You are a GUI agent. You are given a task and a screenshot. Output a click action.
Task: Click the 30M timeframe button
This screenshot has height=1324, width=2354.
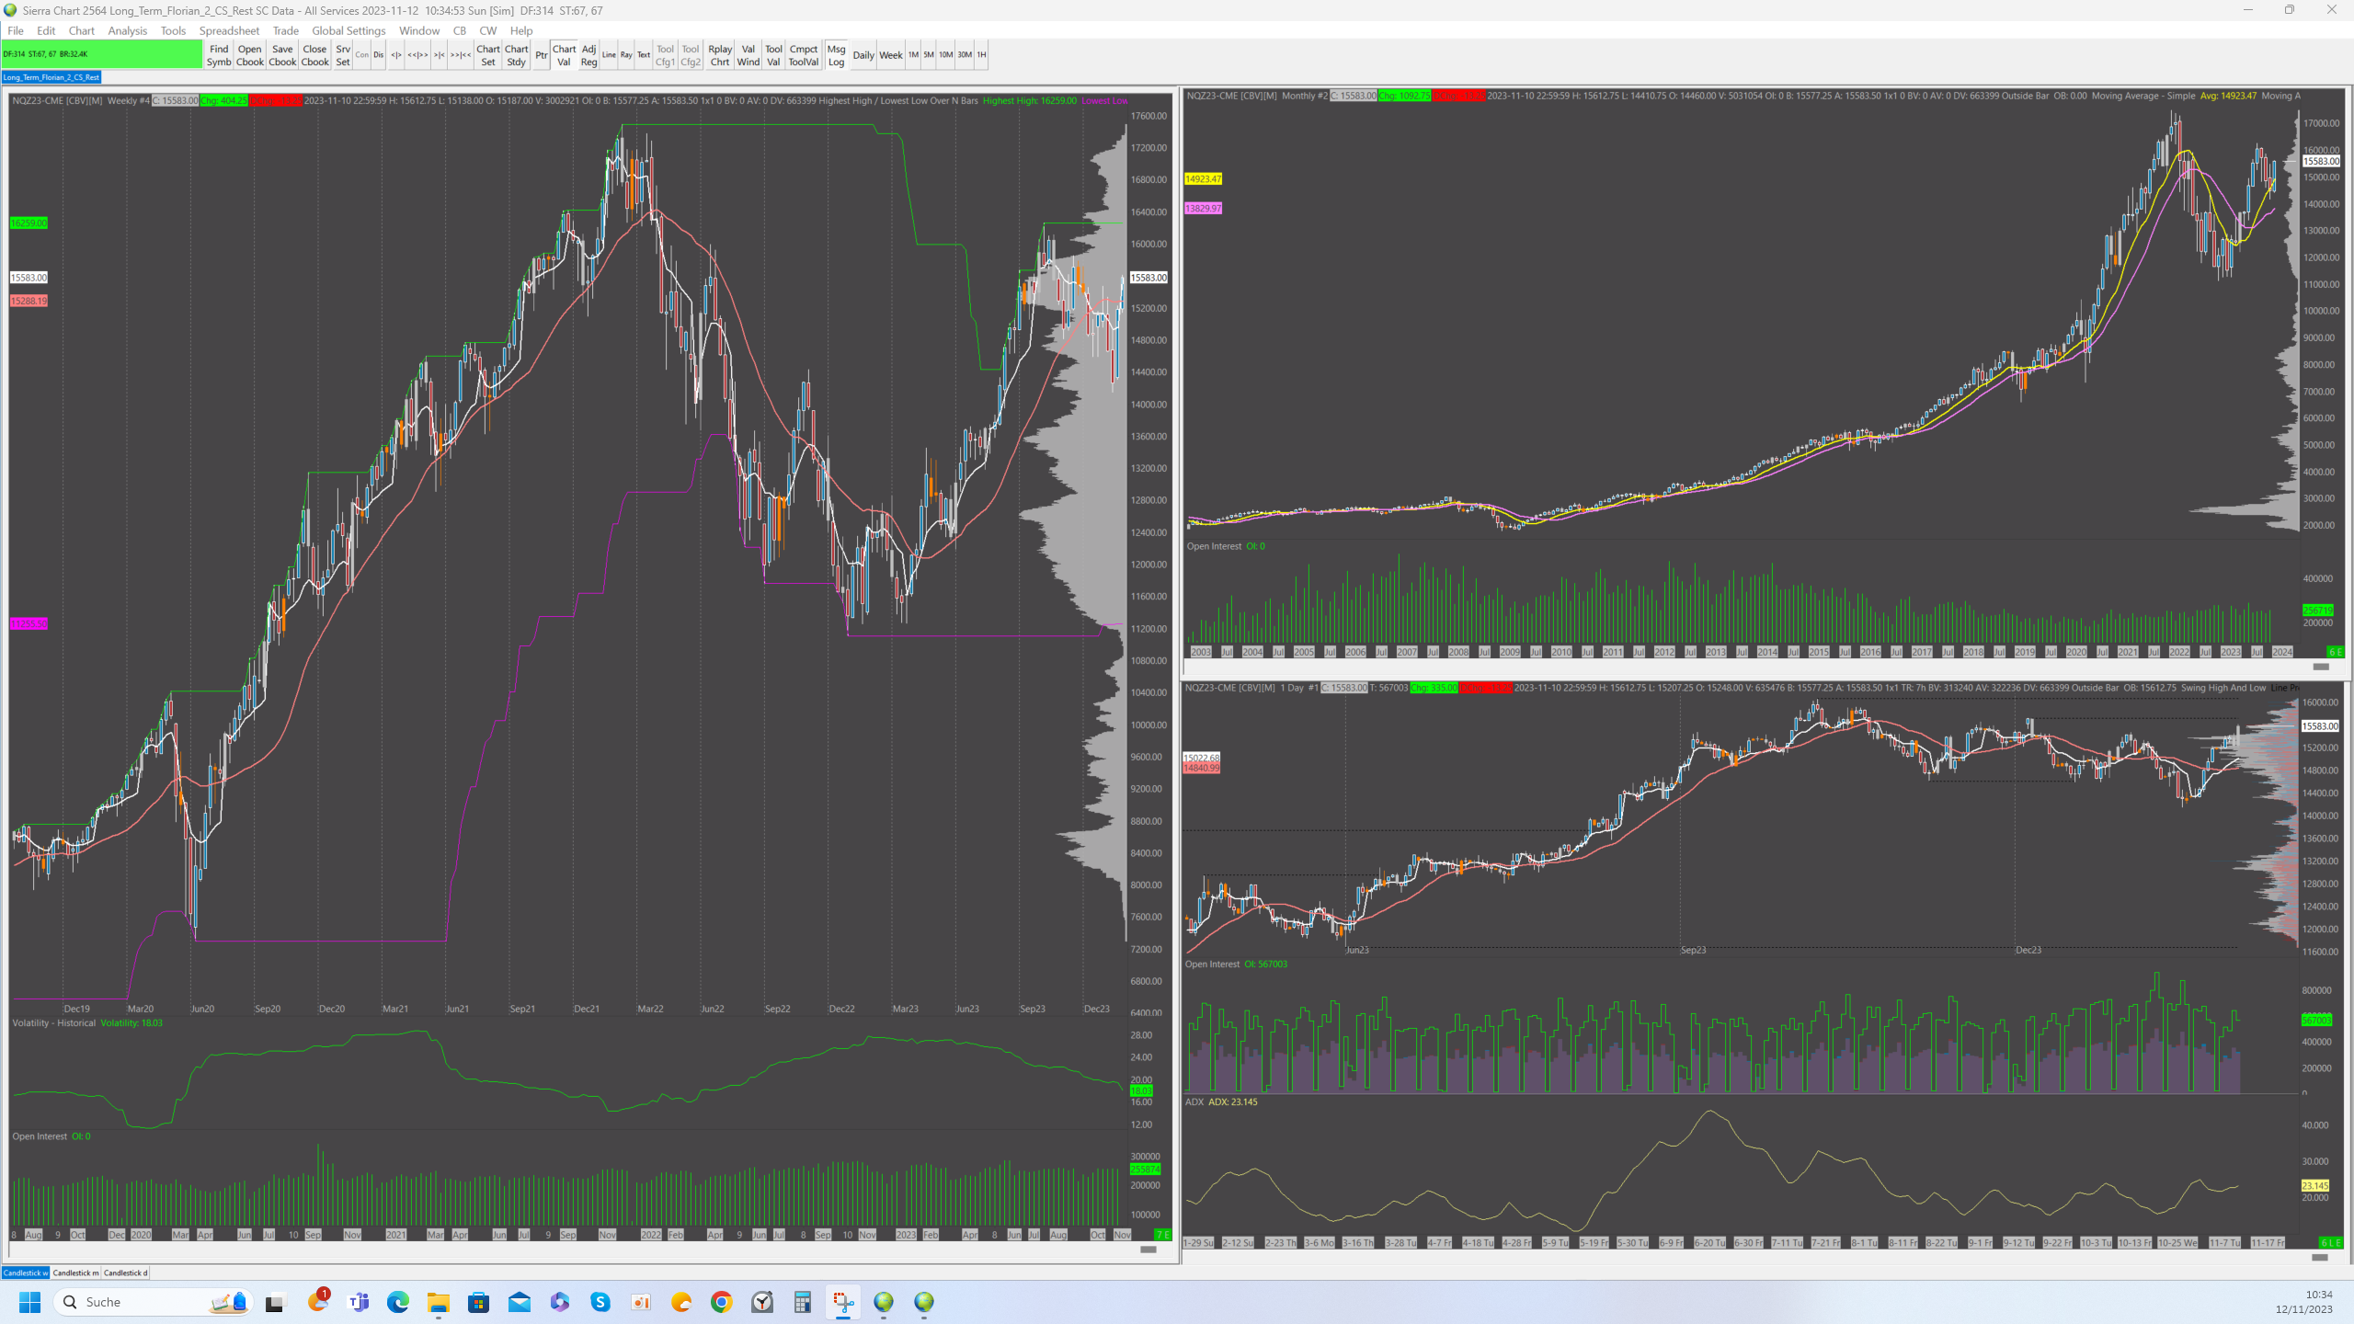964,55
